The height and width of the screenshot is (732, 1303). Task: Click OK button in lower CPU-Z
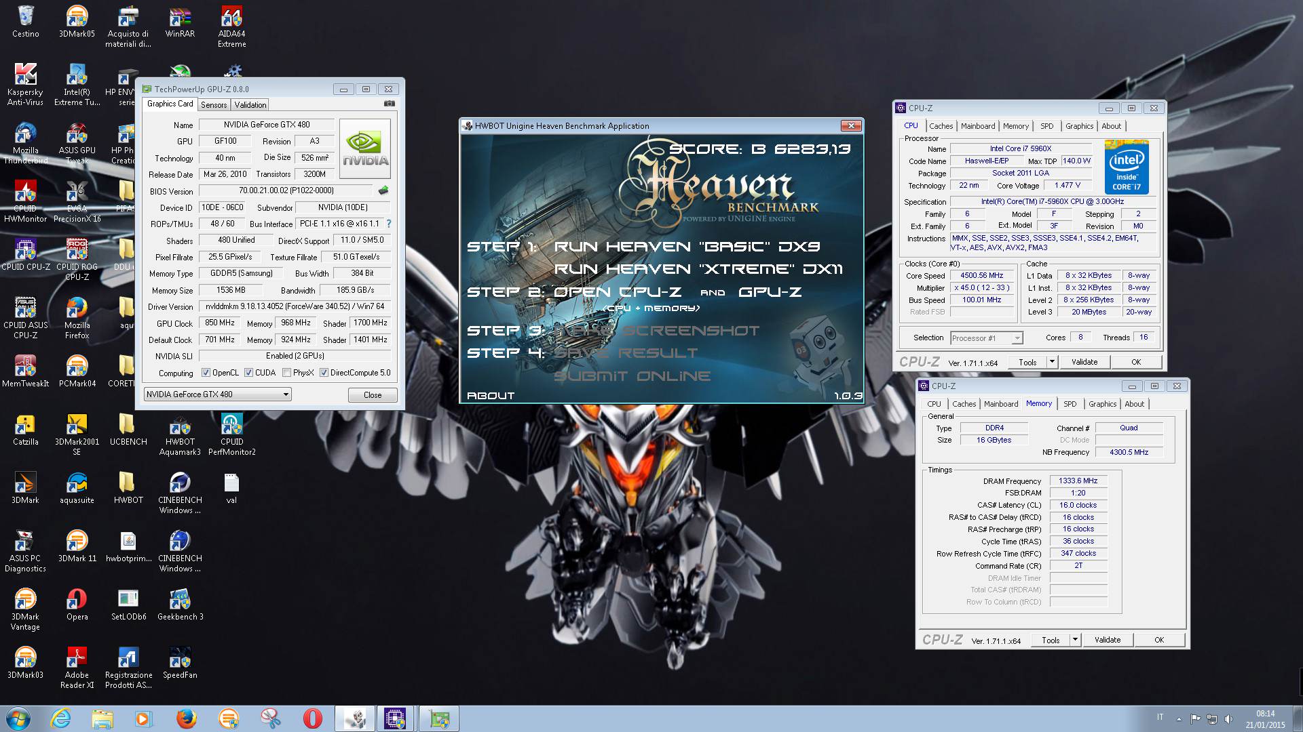(x=1159, y=640)
